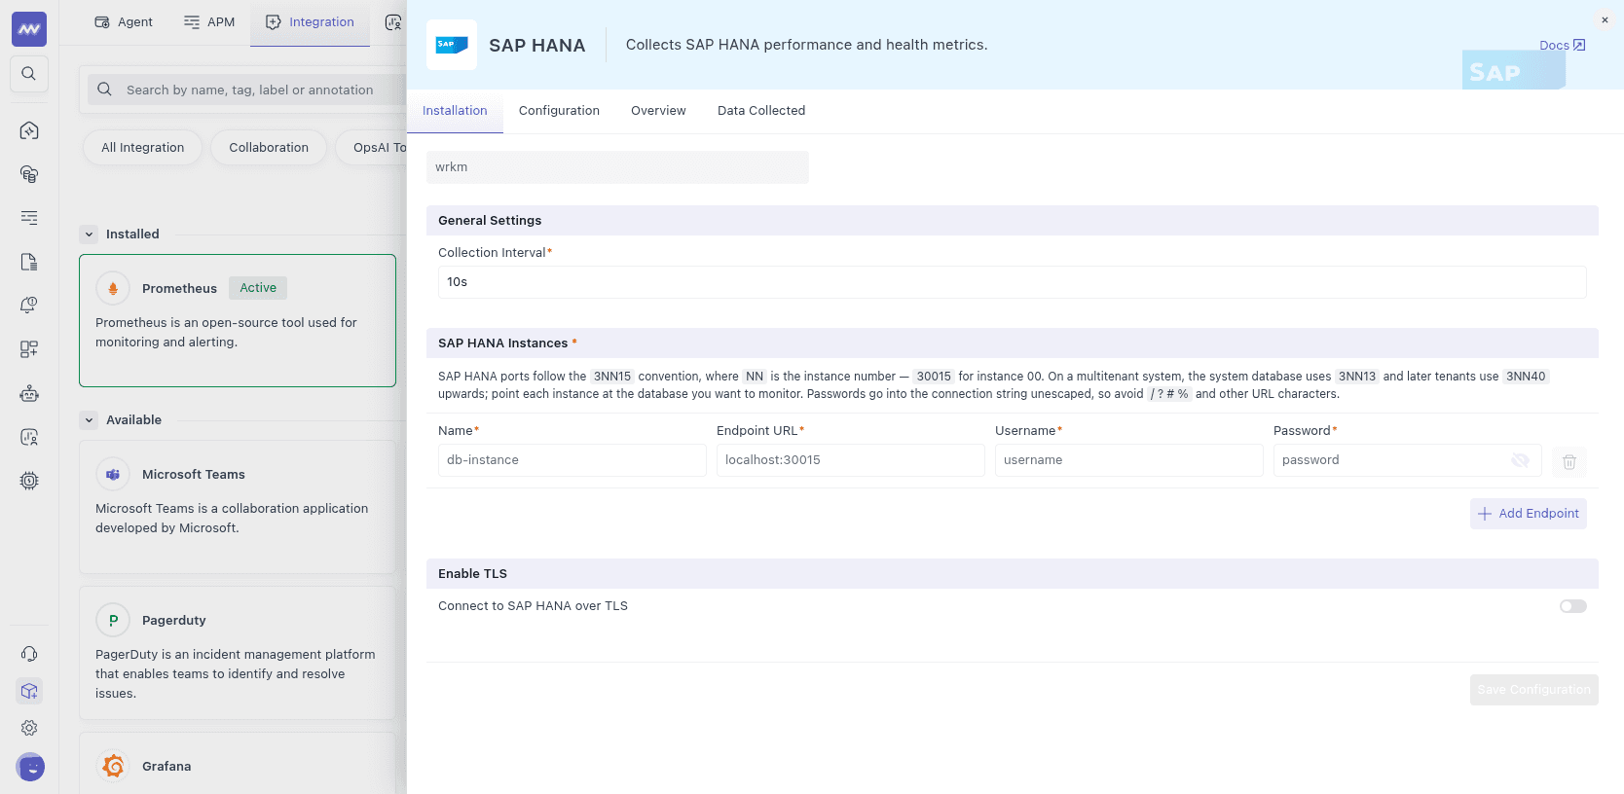Open the alert bell icon in the sidebar
Screen dimensions: 1624x794
[29, 306]
